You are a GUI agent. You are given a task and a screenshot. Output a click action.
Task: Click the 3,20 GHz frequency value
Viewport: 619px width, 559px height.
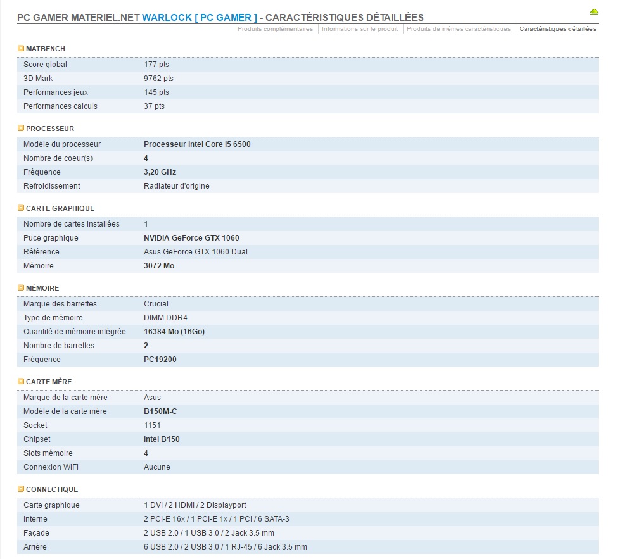(160, 172)
